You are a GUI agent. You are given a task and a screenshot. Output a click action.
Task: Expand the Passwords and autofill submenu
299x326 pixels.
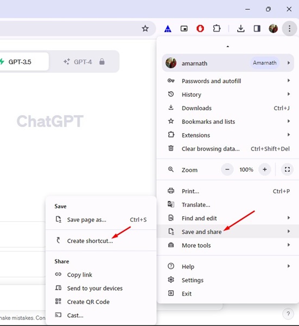tap(228, 81)
